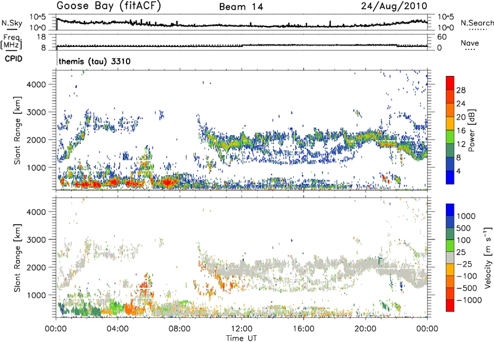The height and width of the screenshot is (342, 494).
Task: Pick the blue swatch above 1000 m/s
Action: (x=450, y=210)
